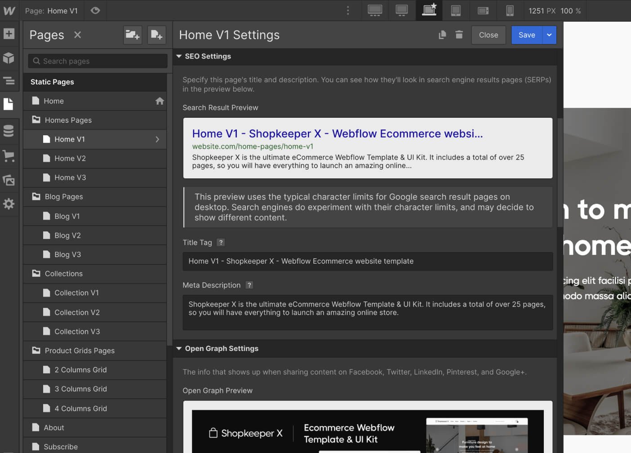The image size is (631, 453).
Task: Open the CMS Collections database icon
Action: click(9, 131)
